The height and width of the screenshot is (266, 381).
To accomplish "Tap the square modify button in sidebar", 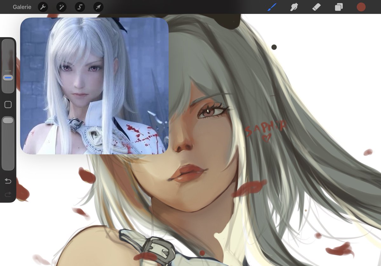I will point(8,105).
